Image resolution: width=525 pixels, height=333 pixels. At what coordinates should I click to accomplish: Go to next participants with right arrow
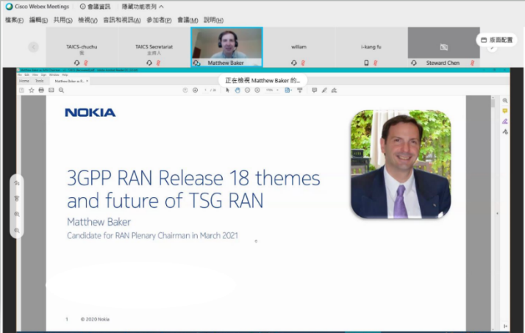tap(492, 49)
